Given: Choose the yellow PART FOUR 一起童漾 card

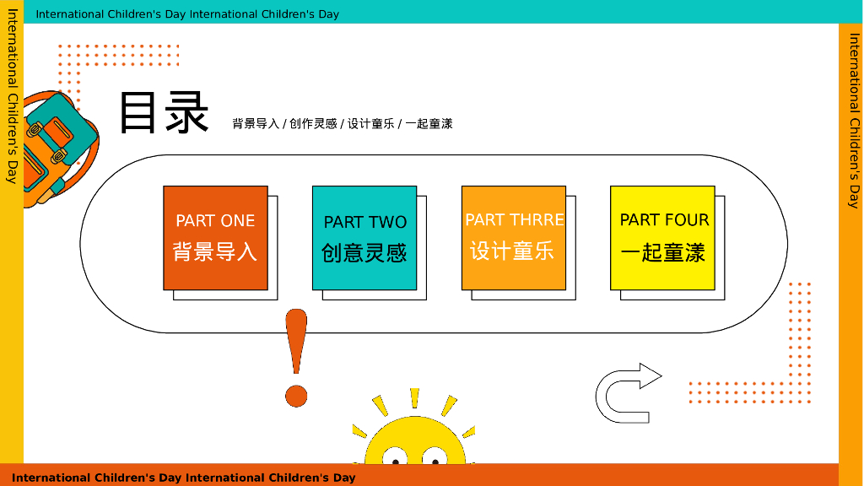Looking at the screenshot, I should [662, 238].
